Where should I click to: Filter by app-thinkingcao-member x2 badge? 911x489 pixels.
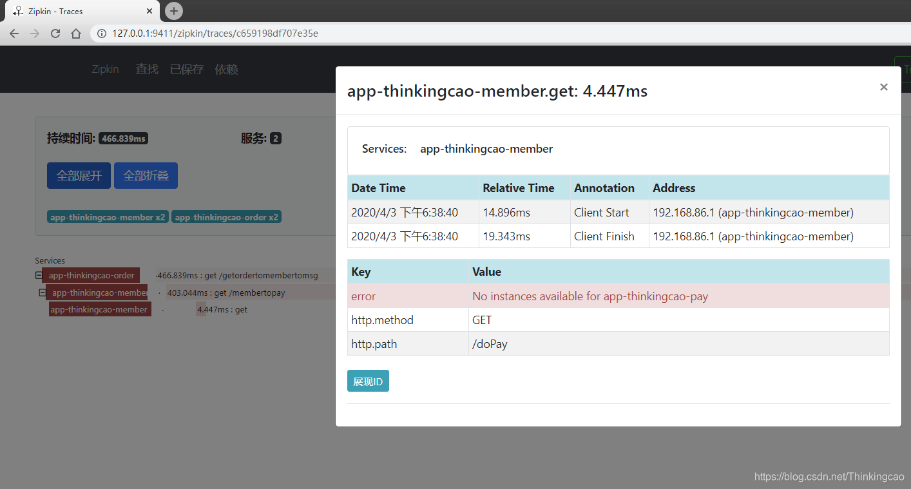coord(108,217)
